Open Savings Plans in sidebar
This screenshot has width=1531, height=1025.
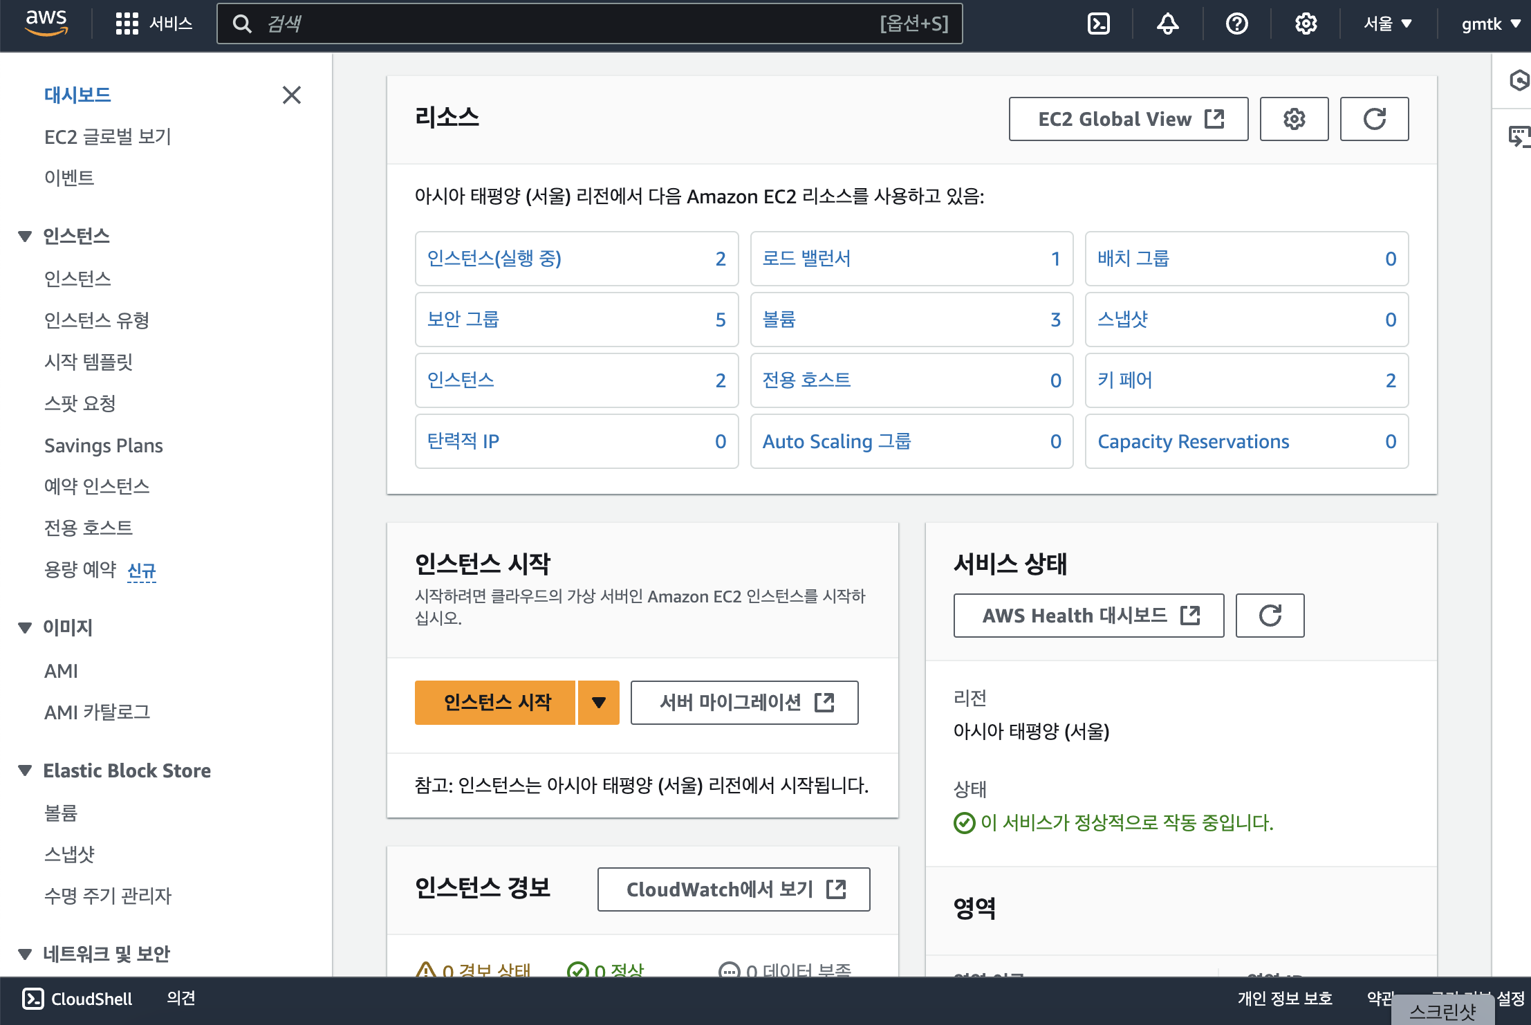tap(104, 445)
